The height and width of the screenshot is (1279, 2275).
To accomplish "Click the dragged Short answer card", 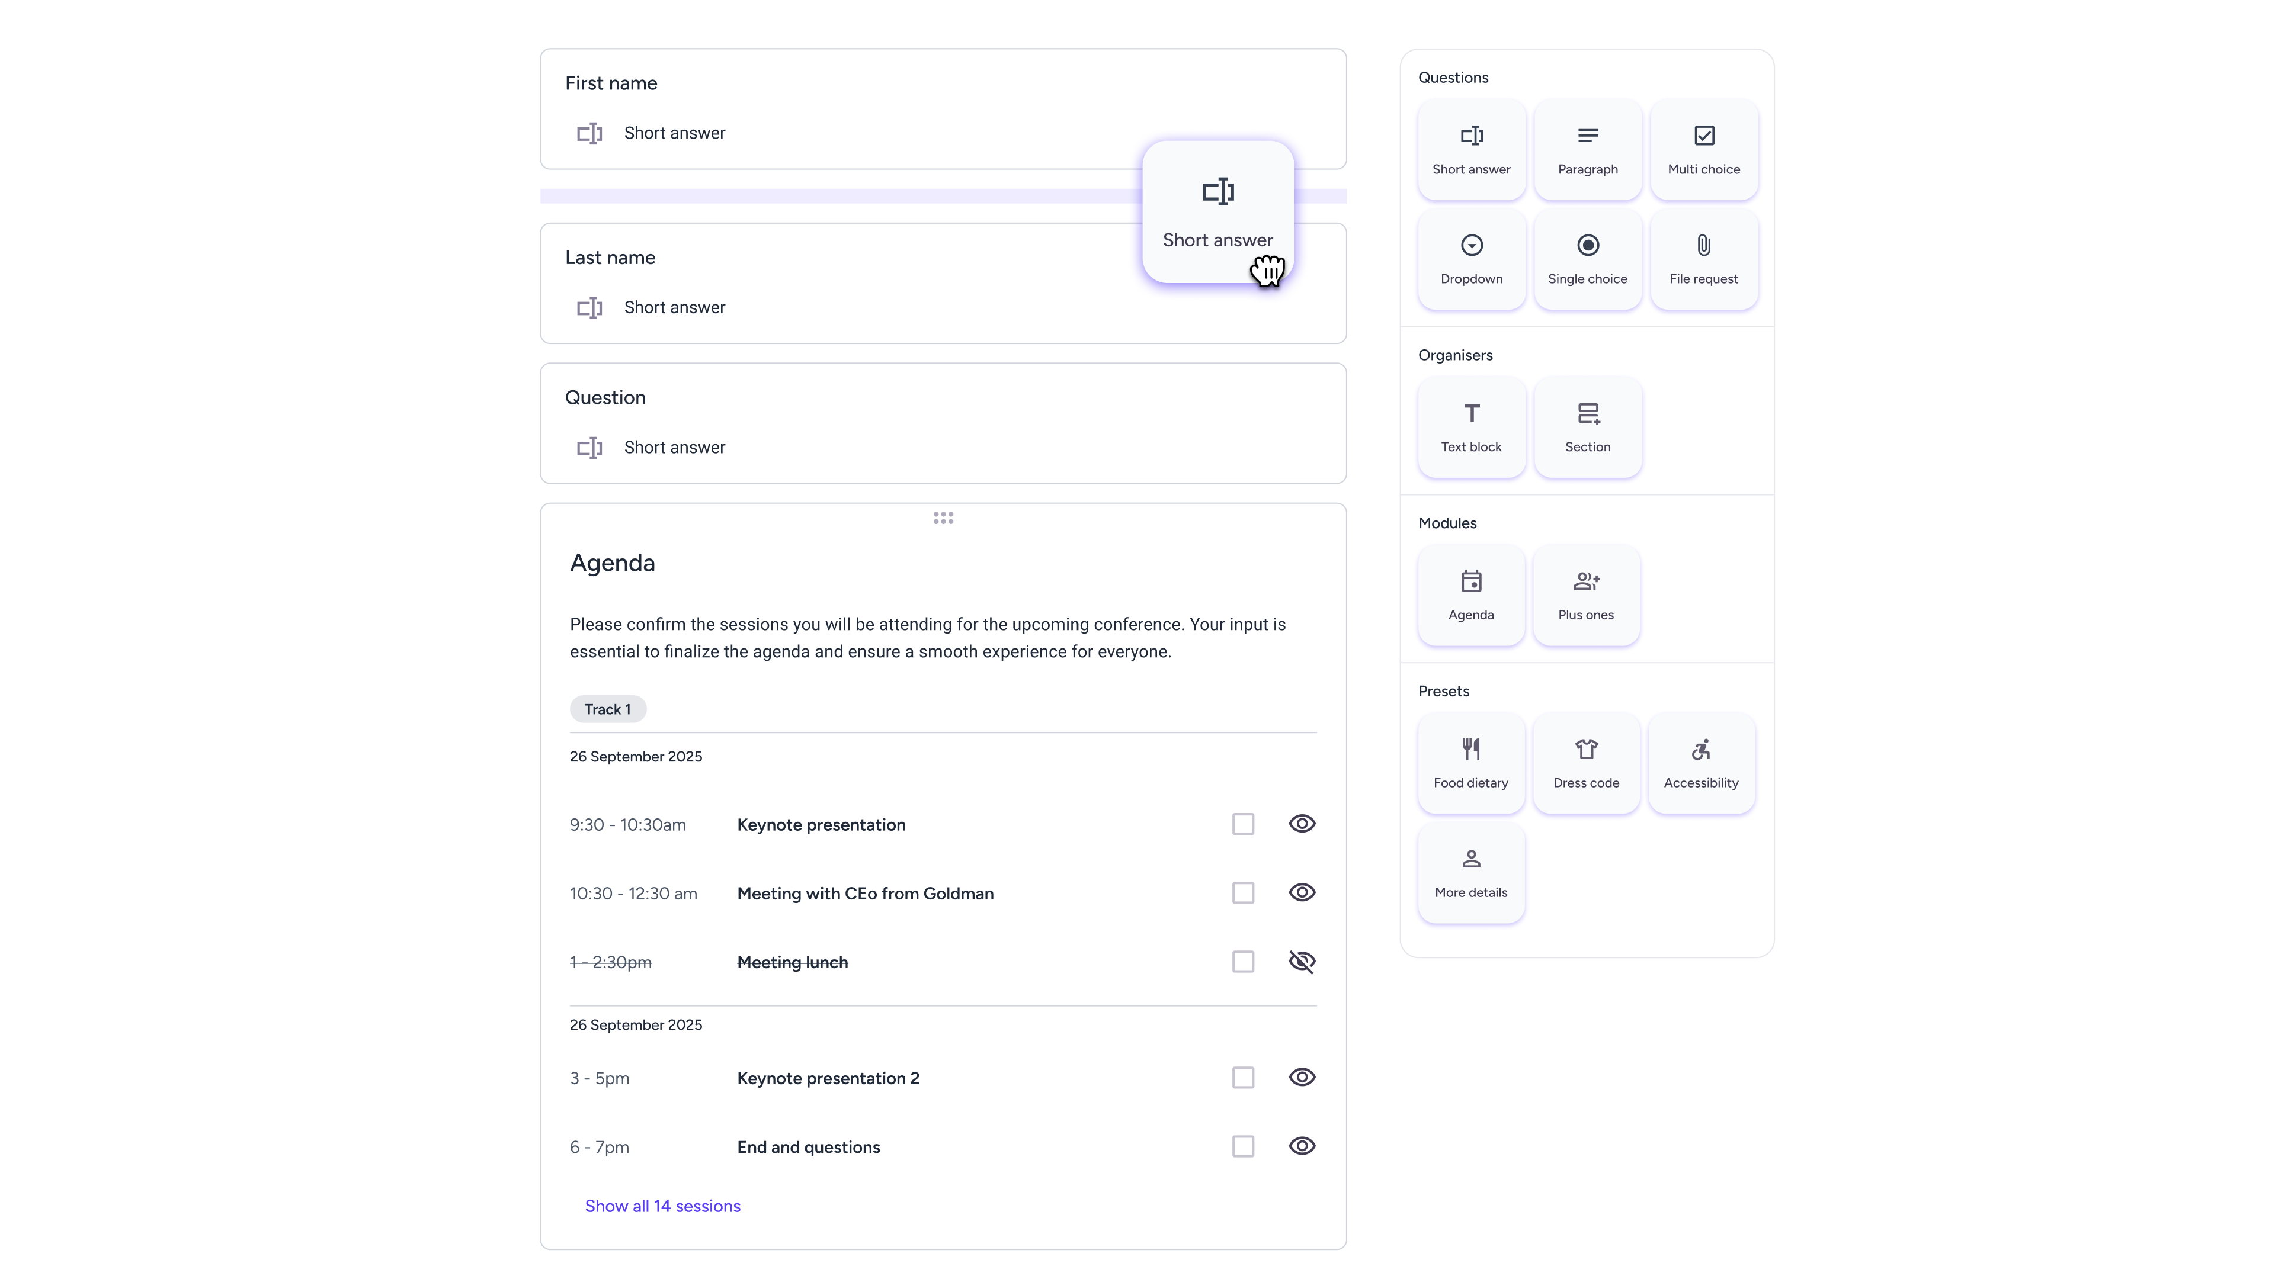I will click(1218, 212).
